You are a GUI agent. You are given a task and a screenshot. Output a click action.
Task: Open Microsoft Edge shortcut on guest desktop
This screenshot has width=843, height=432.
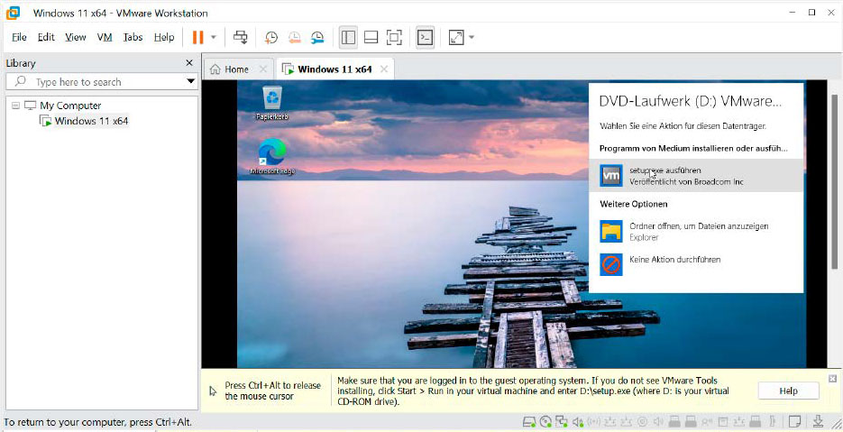(272, 156)
